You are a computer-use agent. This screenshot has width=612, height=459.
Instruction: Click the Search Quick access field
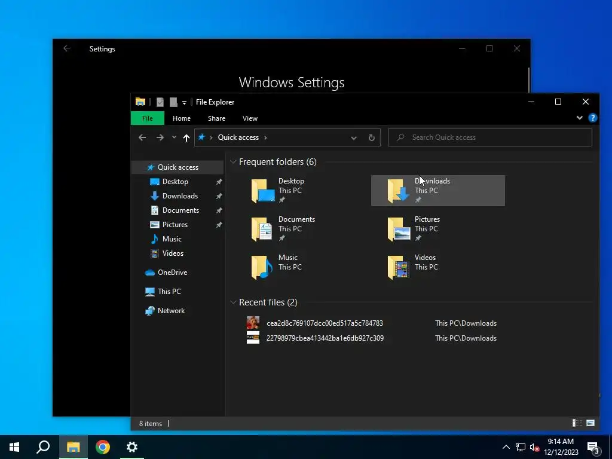click(x=490, y=137)
